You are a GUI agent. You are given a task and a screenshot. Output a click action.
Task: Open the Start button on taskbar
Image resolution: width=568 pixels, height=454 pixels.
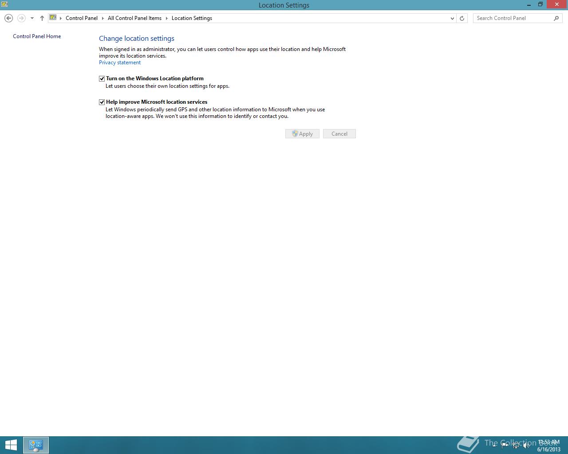tap(11, 445)
